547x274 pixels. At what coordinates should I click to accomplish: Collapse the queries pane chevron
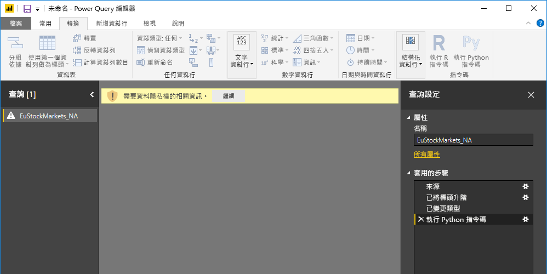[x=92, y=94]
